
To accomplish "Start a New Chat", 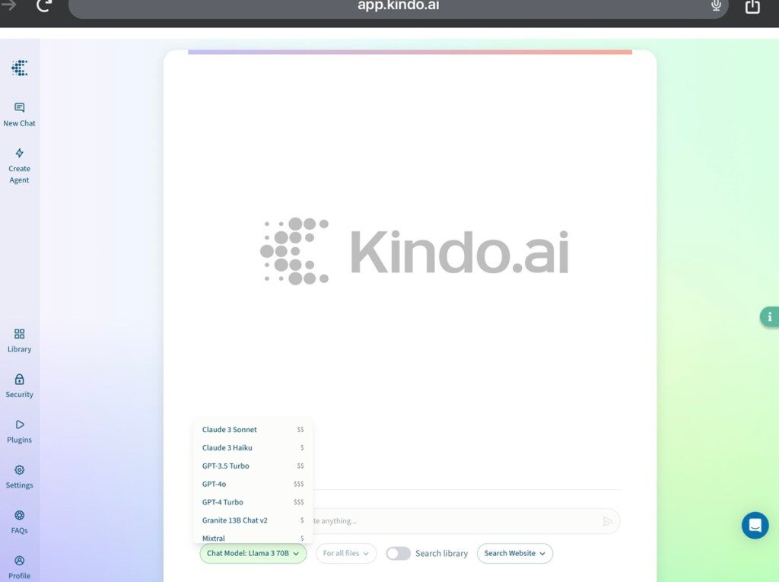I will [x=19, y=115].
